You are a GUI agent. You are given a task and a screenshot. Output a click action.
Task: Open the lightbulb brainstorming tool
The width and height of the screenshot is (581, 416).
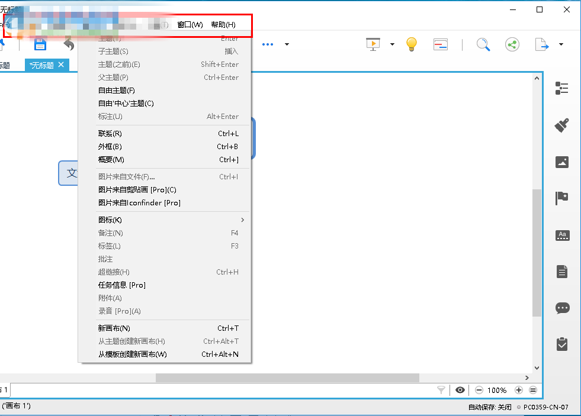(411, 44)
